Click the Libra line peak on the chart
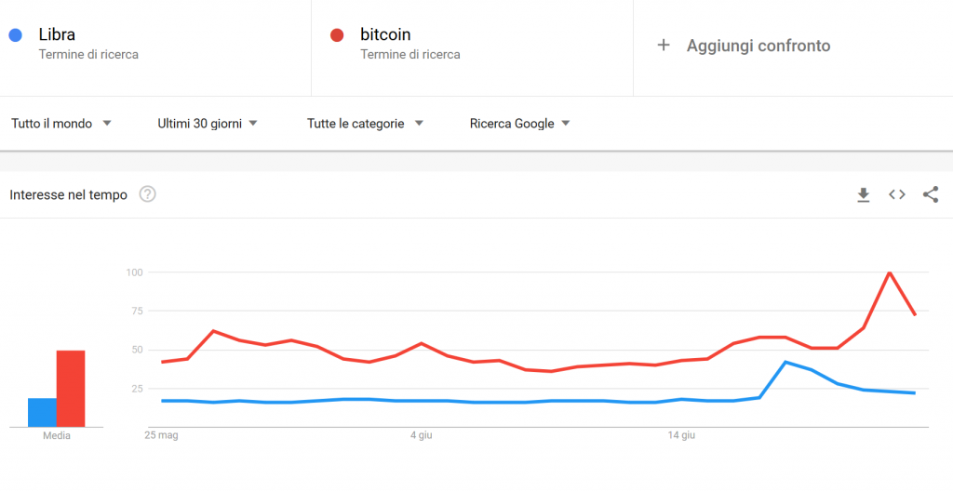The width and height of the screenshot is (953, 491). tap(785, 362)
